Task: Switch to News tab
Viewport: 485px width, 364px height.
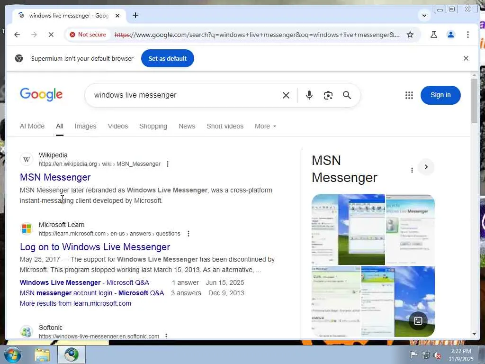Action: coord(187,126)
